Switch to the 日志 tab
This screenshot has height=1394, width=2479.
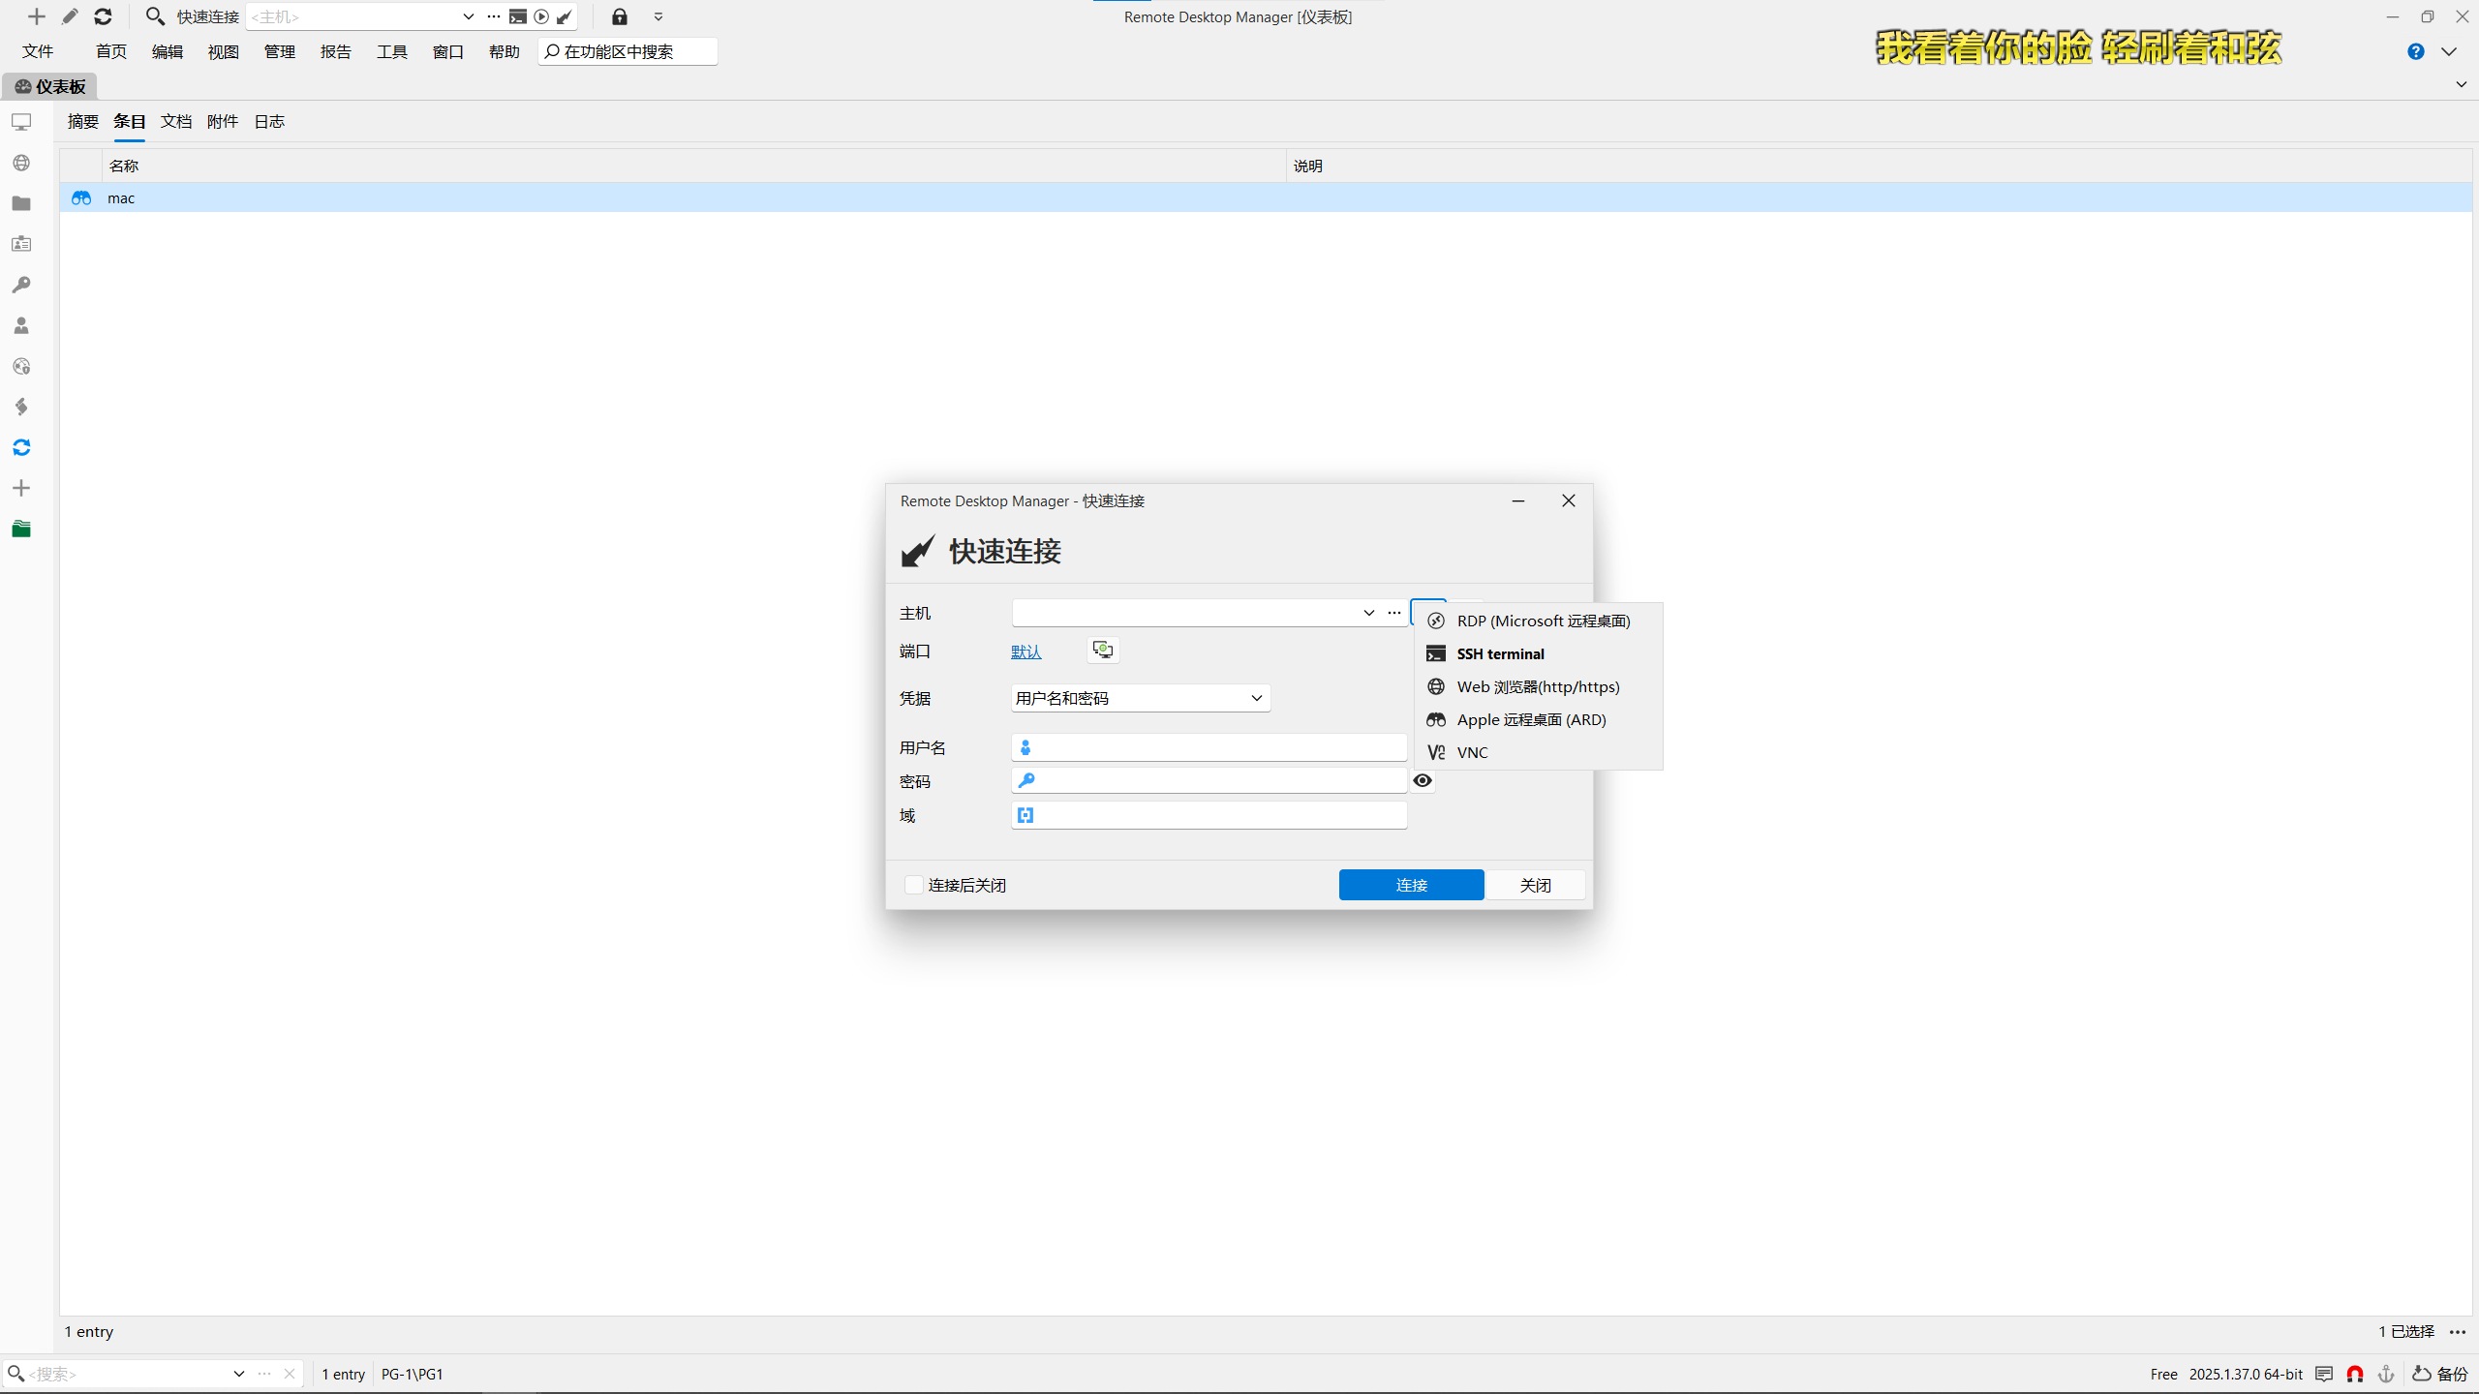point(269,121)
